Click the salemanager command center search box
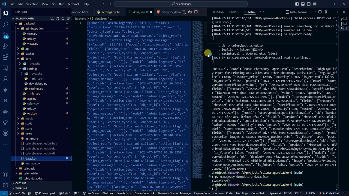The height and width of the screenshot is (196, 349). [x=181, y=4]
